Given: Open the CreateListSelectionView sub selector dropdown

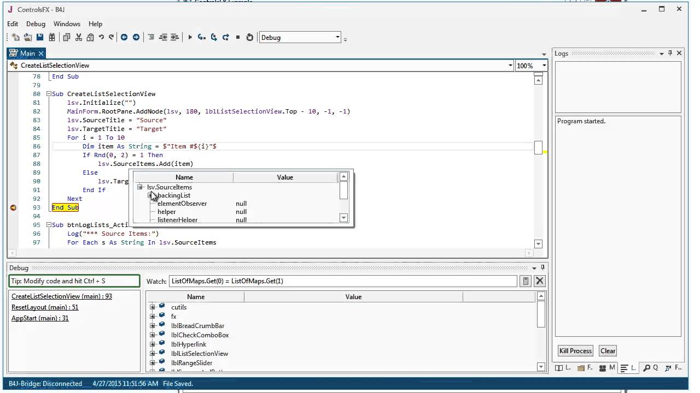Looking at the screenshot, I should [x=510, y=65].
